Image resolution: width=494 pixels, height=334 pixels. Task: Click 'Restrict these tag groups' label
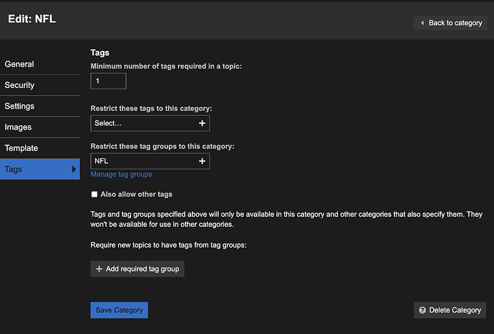pos(163,147)
